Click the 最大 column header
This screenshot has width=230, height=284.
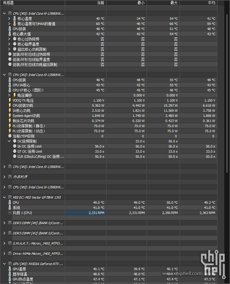click(x=163, y=3)
